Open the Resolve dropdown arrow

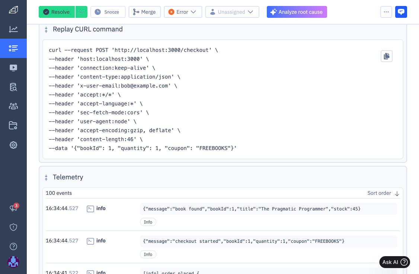tap(81, 12)
